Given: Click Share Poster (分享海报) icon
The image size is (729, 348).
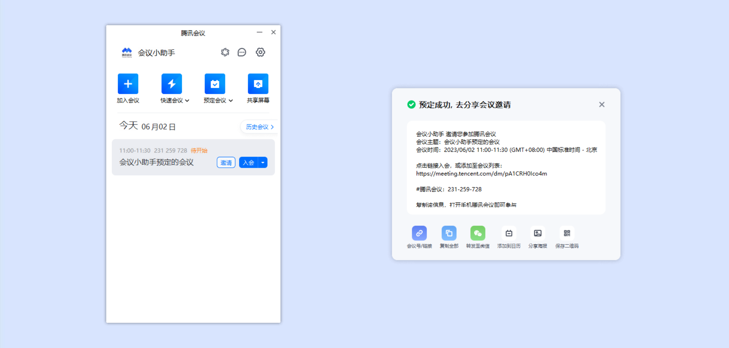Looking at the screenshot, I should coord(538,233).
